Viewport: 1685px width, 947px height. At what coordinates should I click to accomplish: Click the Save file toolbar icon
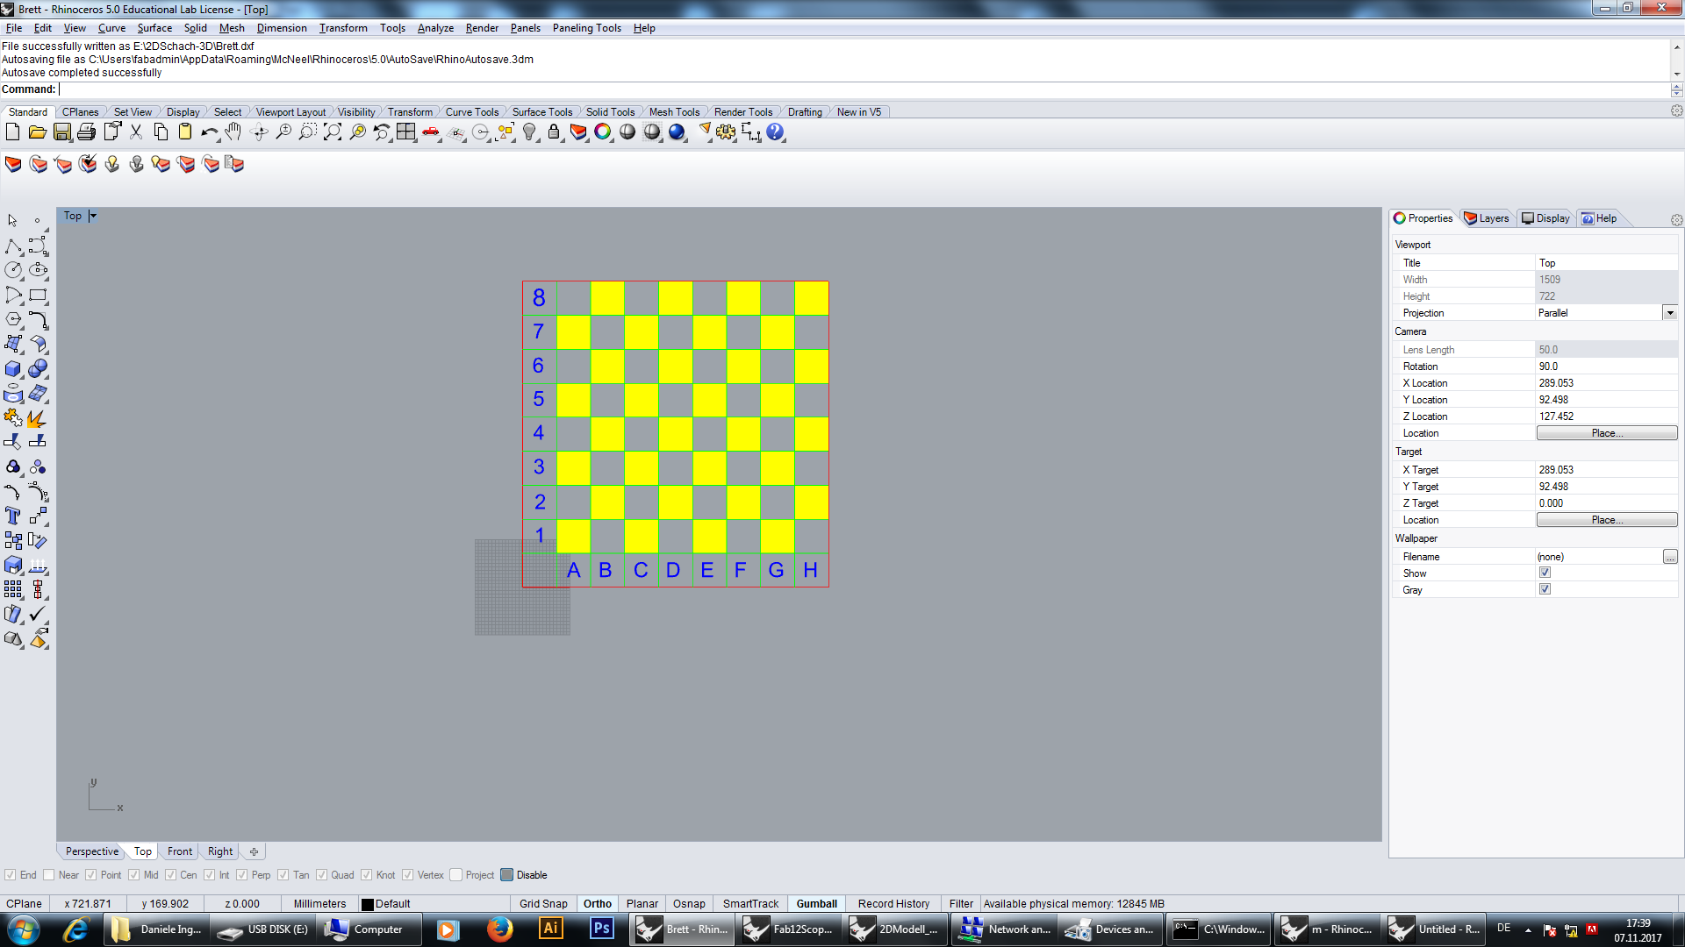[61, 132]
